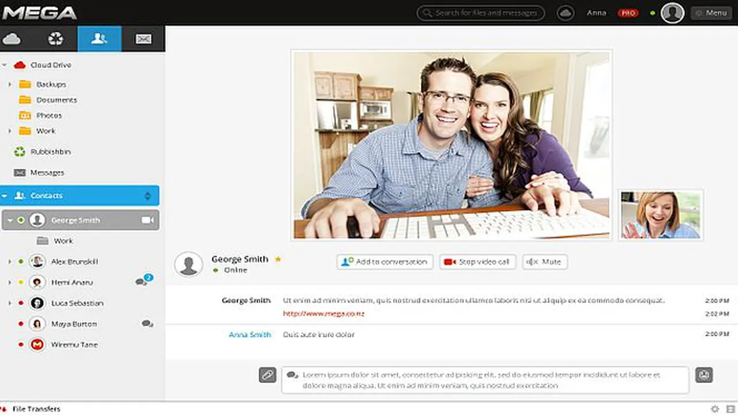Select the Rubbish bin entry
The width and height of the screenshot is (738, 415).
[x=50, y=152]
